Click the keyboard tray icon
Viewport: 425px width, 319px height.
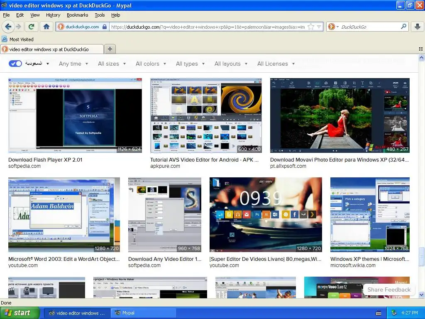coord(379,313)
